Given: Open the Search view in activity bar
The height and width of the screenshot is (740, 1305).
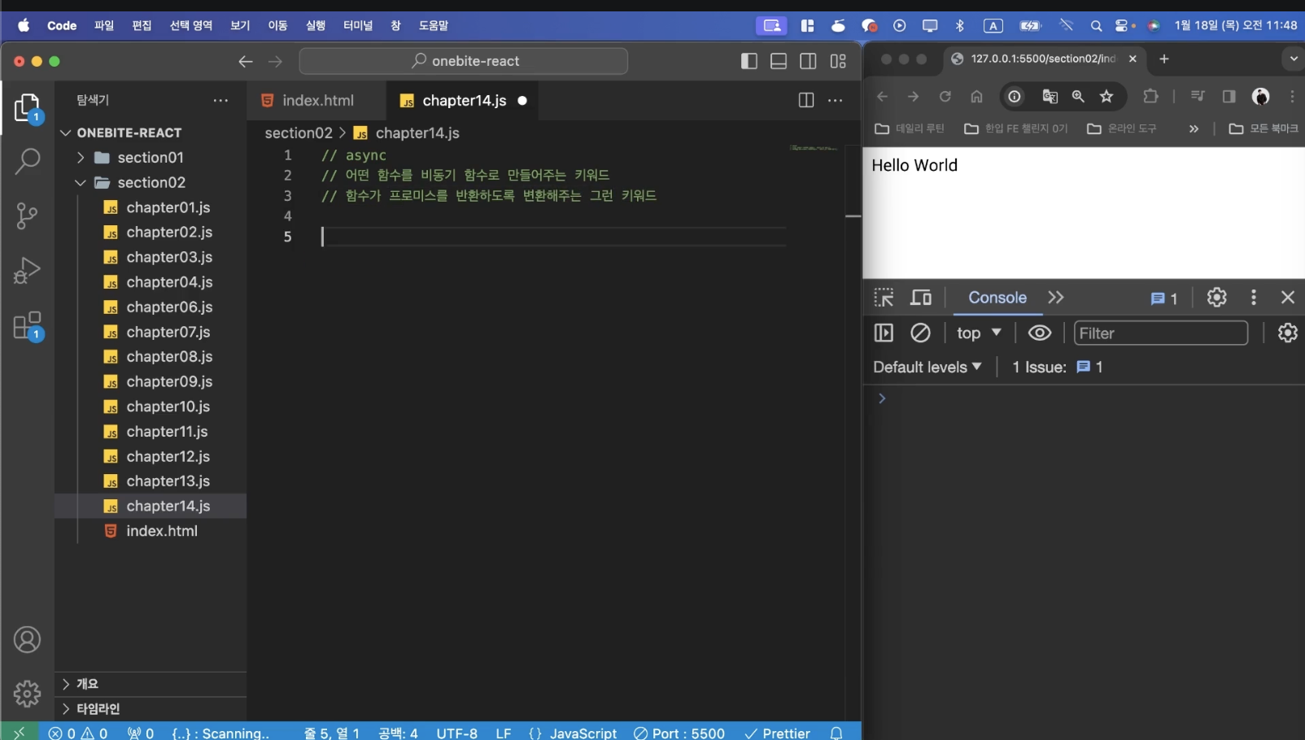Looking at the screenshot, I should 27,161.
